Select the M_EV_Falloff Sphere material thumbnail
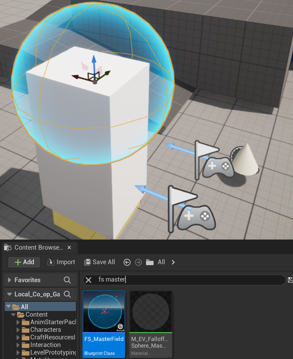293x359 pixels. click(151, 312)
